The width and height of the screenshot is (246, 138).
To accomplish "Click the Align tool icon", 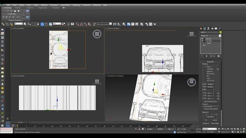I will pos(119,24).
